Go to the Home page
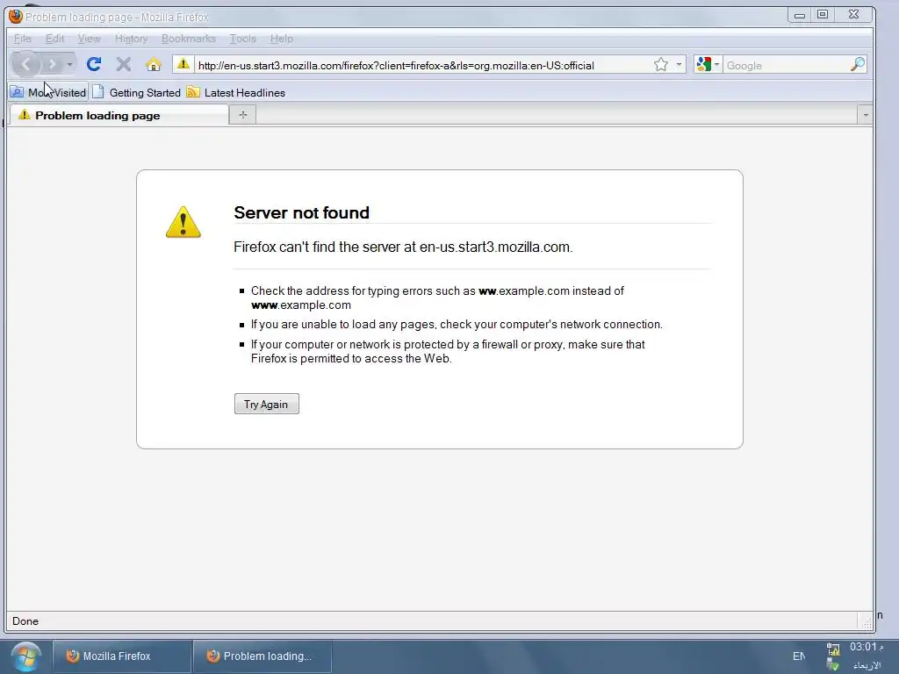This screenshot has height=674, width=899. pos(153,64)
